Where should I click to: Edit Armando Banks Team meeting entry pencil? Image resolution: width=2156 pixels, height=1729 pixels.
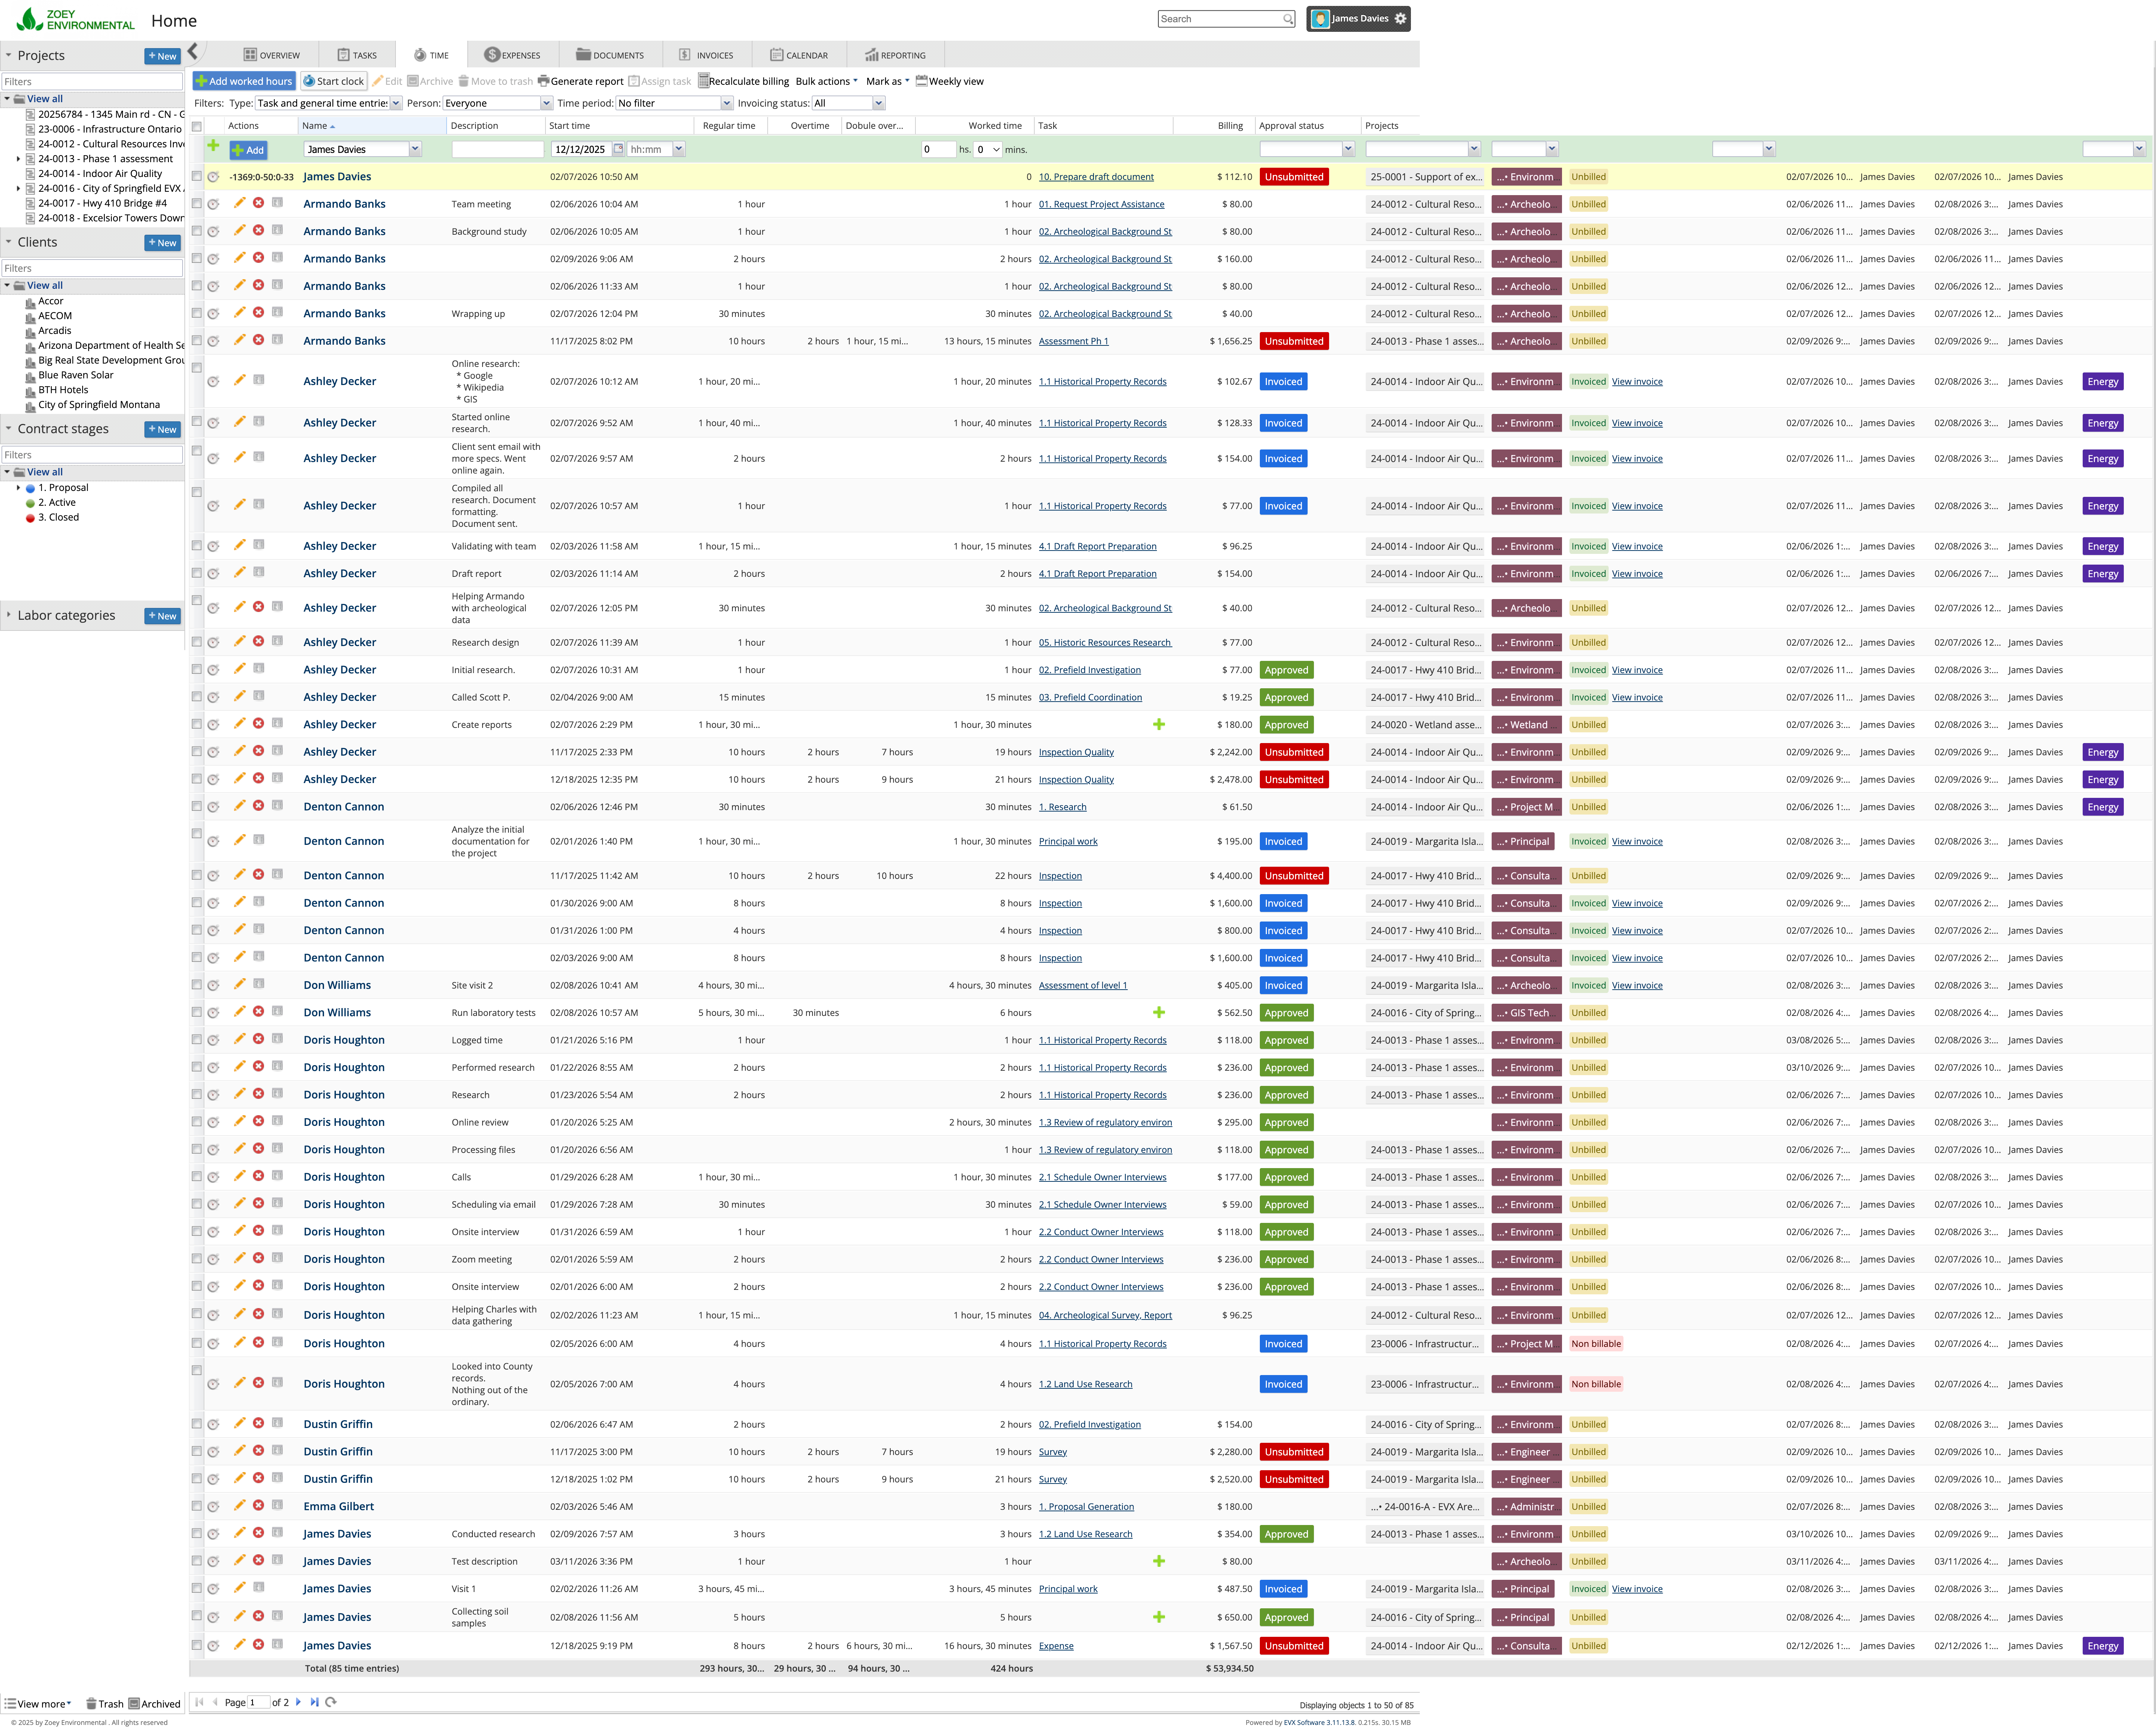[x=239, y=203]
